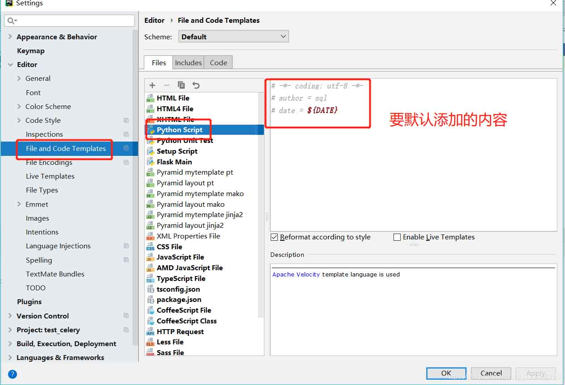Expand Languages & Frameworks section
The height and width of the screenshot is (385, 565).
coord(10,357)
